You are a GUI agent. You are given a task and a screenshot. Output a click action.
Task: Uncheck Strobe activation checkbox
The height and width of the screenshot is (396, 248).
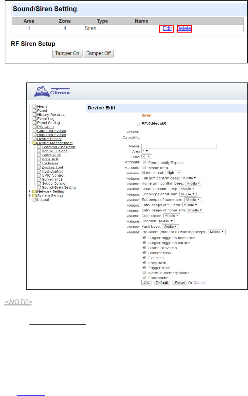144,247
